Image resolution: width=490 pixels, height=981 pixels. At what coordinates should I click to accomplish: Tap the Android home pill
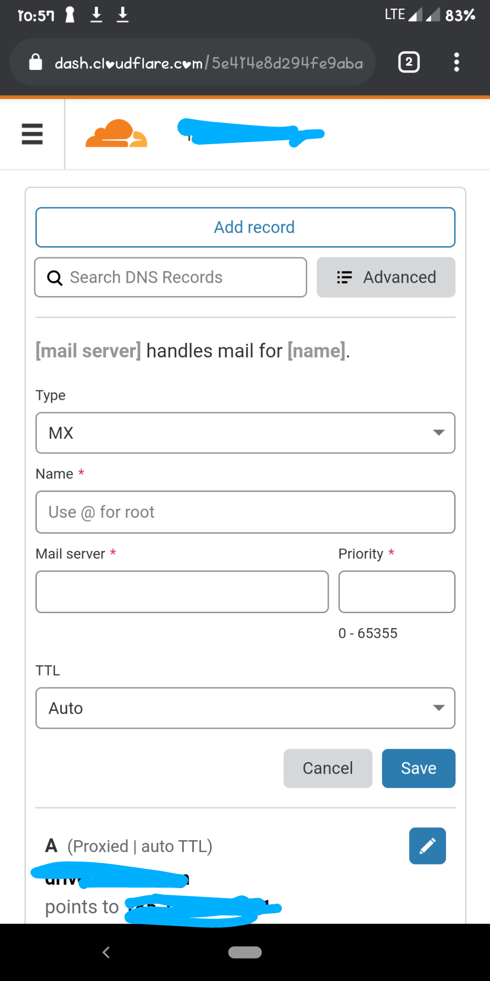[245, 952]
